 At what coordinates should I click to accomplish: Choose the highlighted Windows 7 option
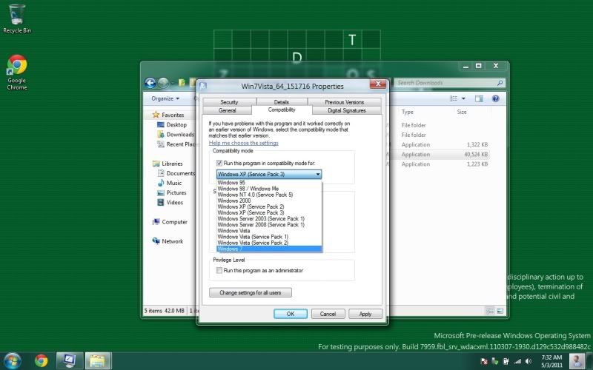click(269, 249)
